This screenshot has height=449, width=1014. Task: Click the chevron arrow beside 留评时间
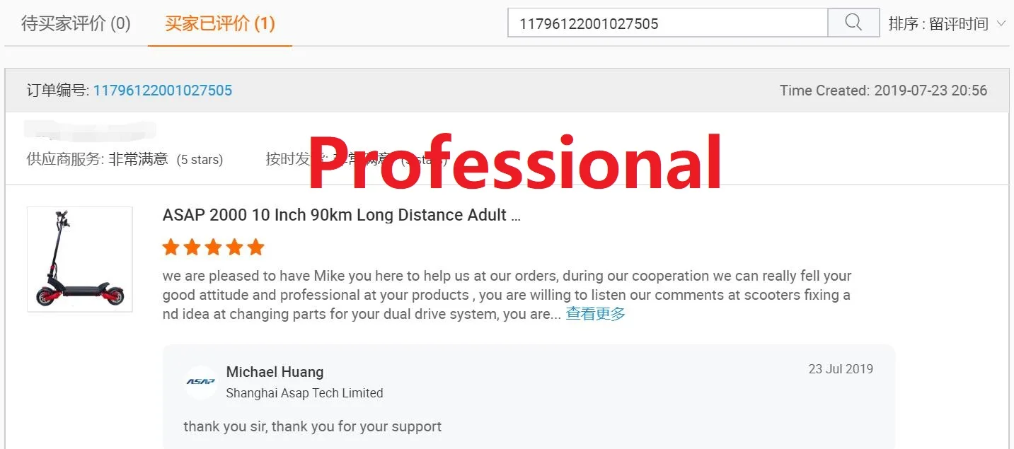click(1001, 23)
